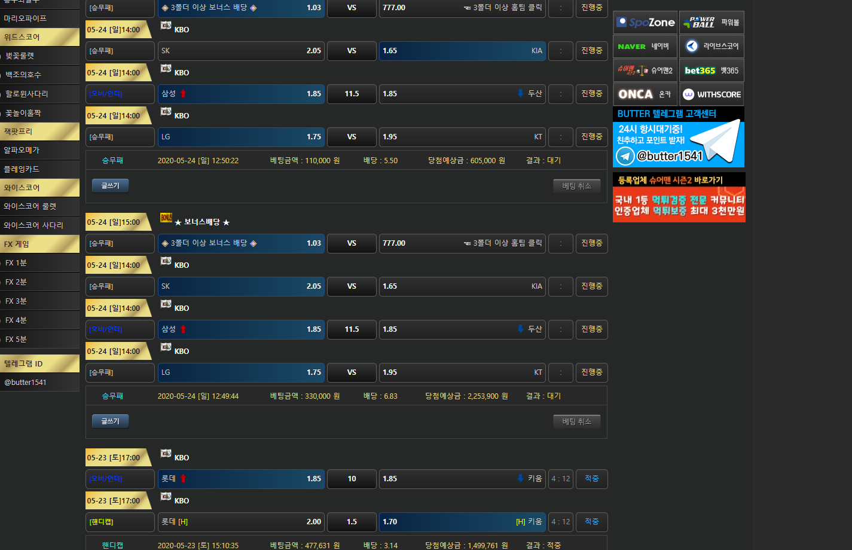Screen dimensions: 852x550
Task: Click 글쓰기 under the 110,000 원 bet
Action: tap(111, 186)
